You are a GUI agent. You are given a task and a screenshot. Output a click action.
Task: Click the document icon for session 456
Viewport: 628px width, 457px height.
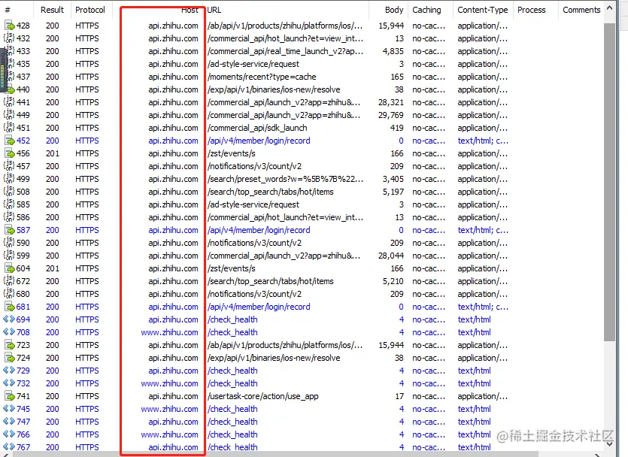(9, 153)
